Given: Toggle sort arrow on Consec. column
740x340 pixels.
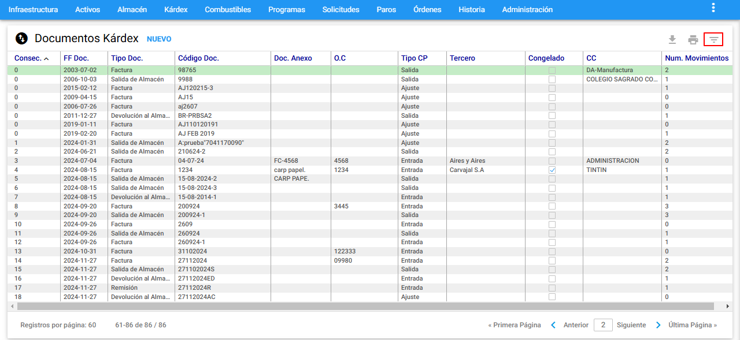Looking at the screenshot, I should [46, 58].
